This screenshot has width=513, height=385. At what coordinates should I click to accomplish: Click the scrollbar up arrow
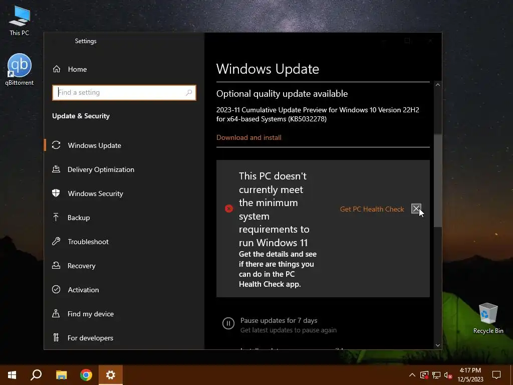[x=438, y=85]
